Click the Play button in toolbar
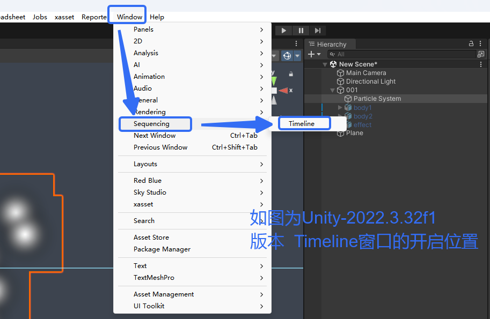This screenshot has height=319, width=490. (283, 31)
